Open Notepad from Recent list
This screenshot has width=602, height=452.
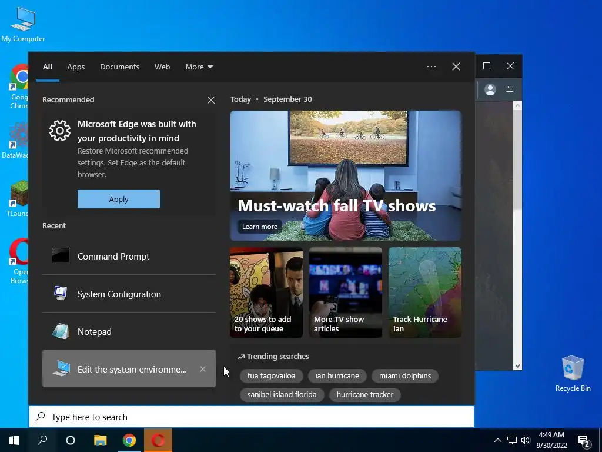click(129, 331)
